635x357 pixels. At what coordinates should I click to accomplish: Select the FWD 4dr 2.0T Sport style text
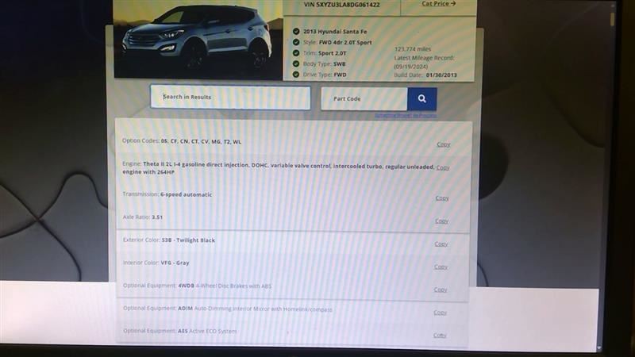[x=345, y=43]
